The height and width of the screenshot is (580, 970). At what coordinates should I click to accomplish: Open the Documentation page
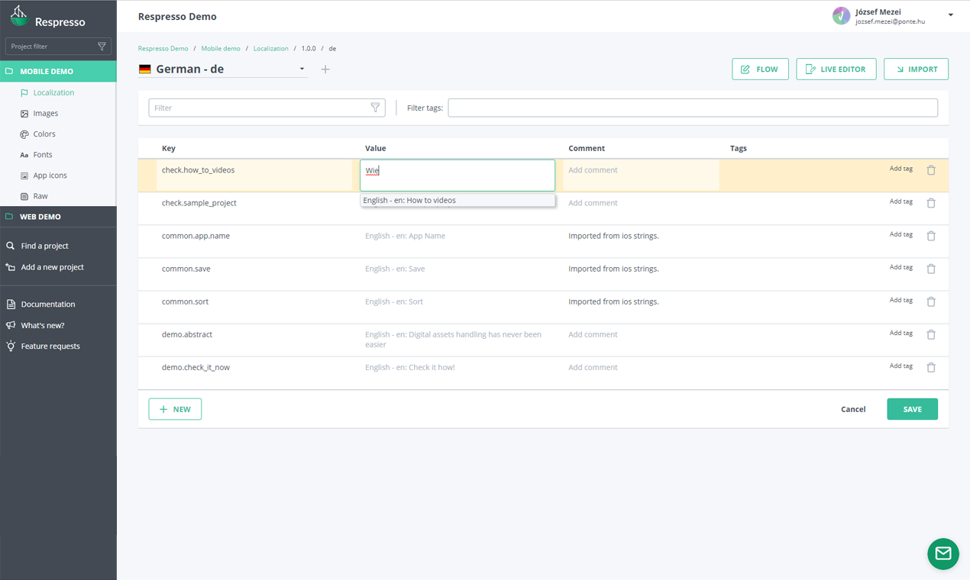(48, 304)
